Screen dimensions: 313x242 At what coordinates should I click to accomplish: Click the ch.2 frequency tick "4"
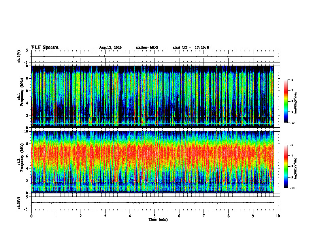28,168
